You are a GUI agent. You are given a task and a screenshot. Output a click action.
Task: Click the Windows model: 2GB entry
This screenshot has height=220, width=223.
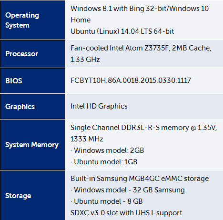click(107, 150)
